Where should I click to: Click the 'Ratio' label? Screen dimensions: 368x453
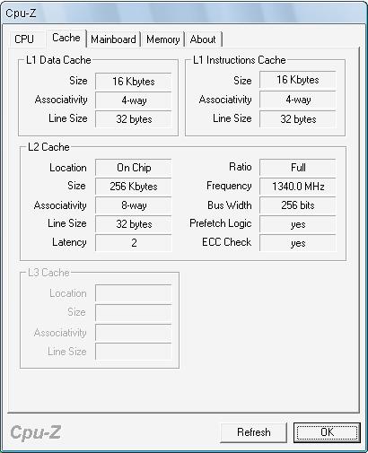[241, 167]
